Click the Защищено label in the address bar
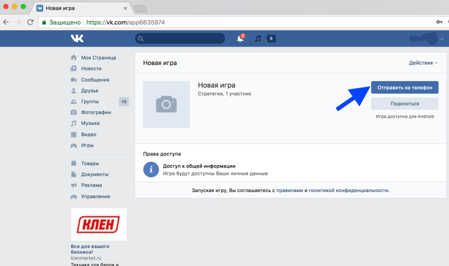449x266 pixels. (65, 22)
